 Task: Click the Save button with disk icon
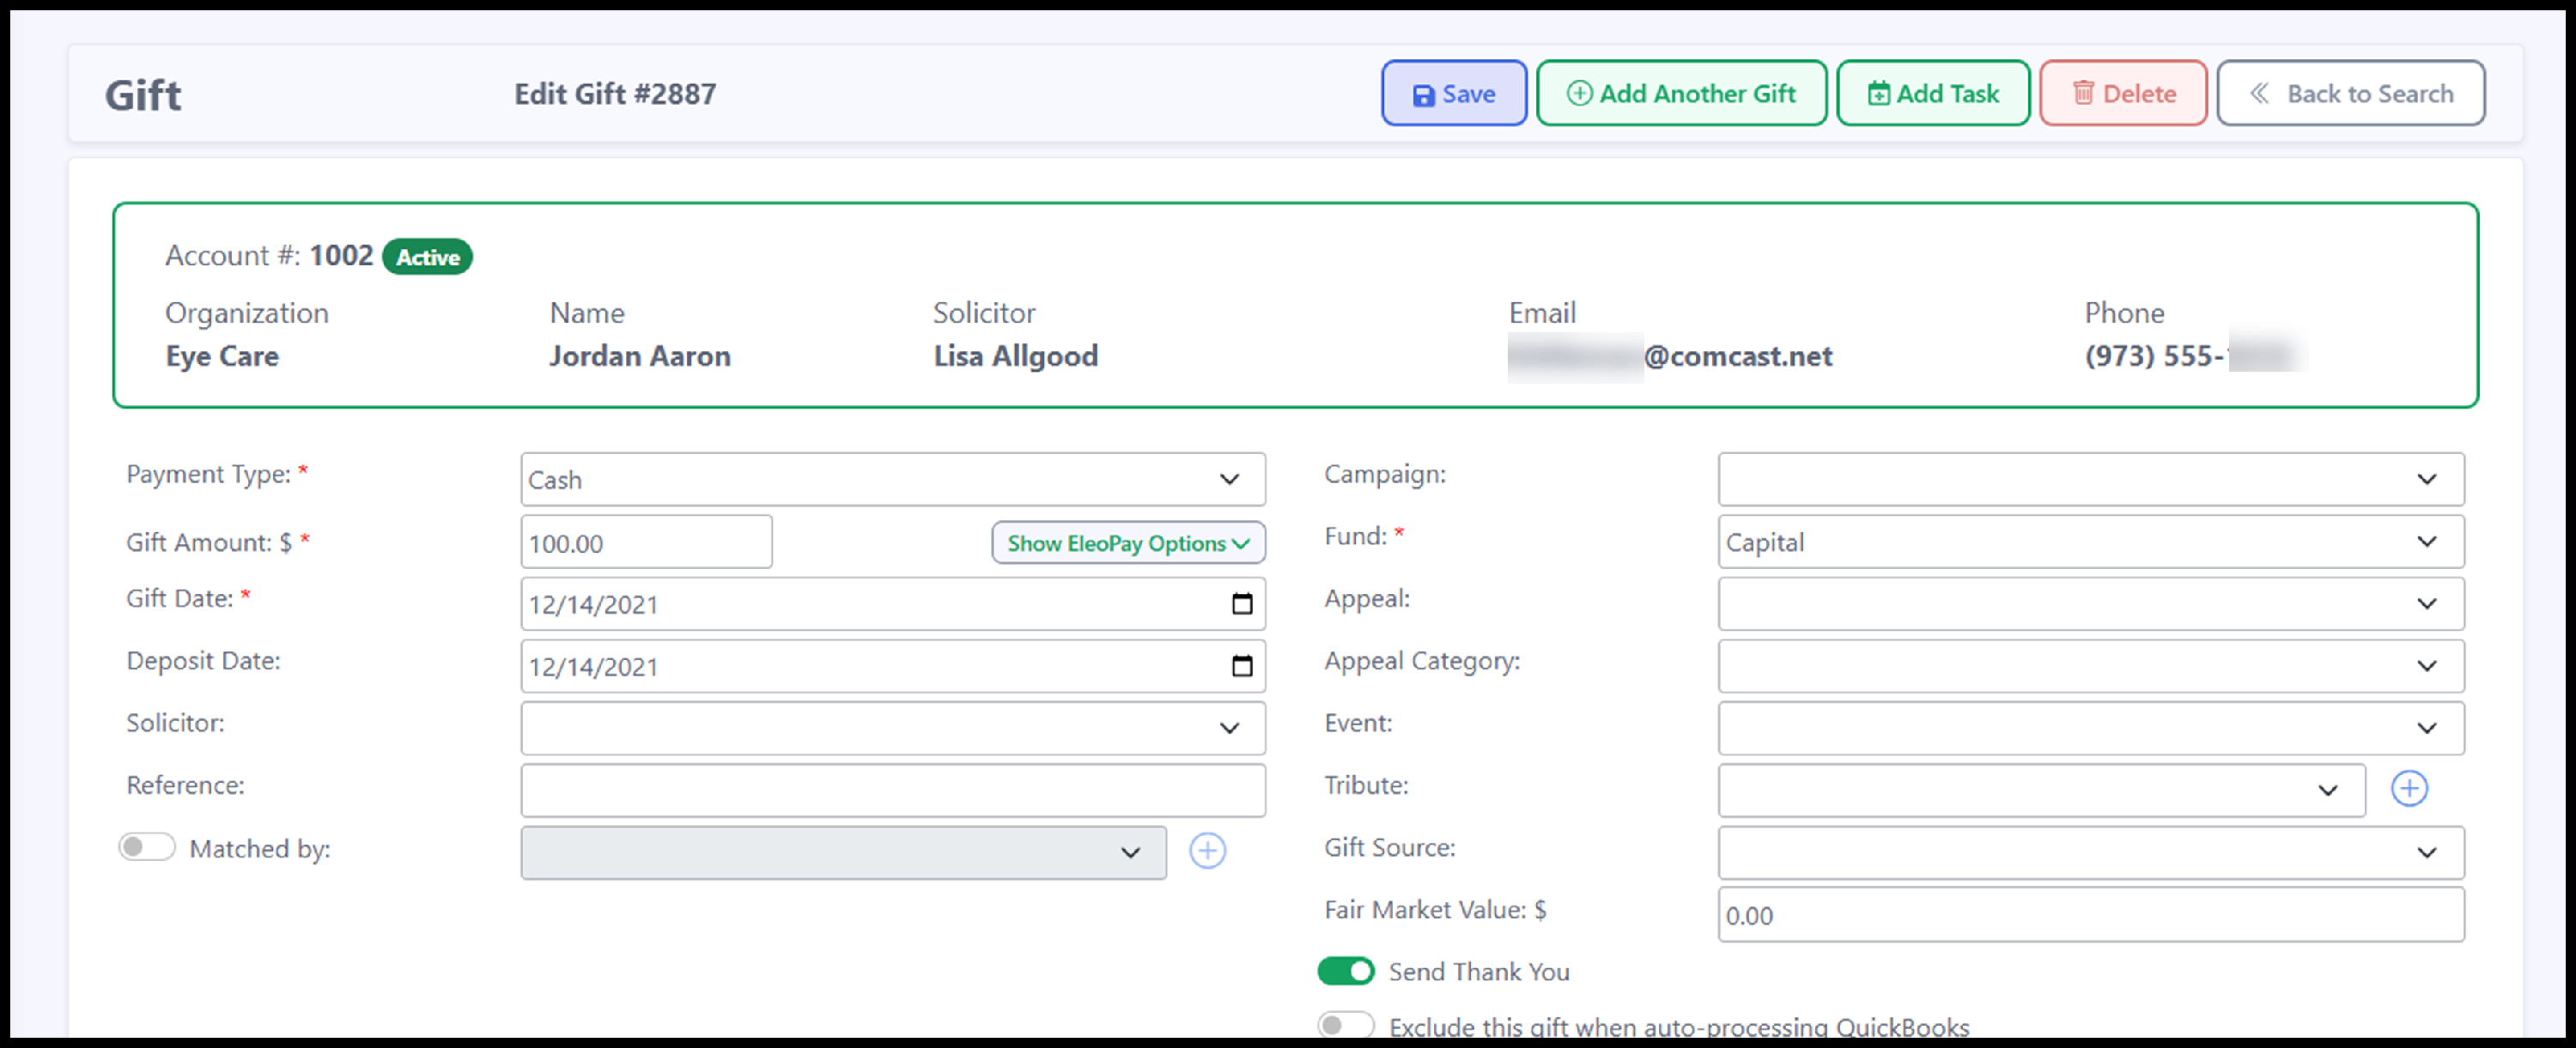pos(1453,93)
